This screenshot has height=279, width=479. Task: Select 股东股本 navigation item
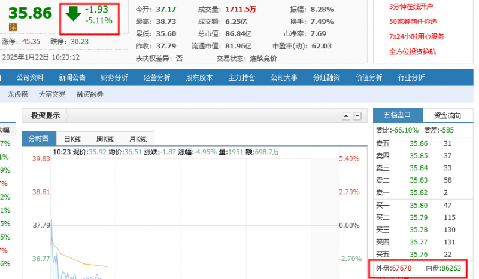coord(199,78)
